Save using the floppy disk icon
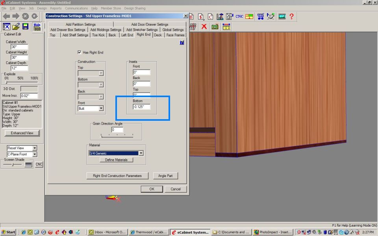 [25, 26]
